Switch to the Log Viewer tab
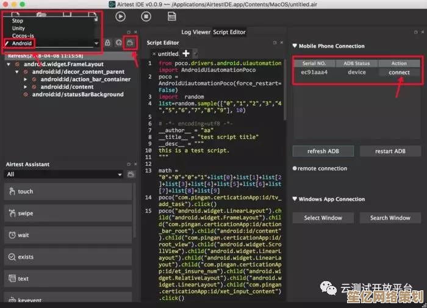This screenshot has height=308, width=427. 195,32
